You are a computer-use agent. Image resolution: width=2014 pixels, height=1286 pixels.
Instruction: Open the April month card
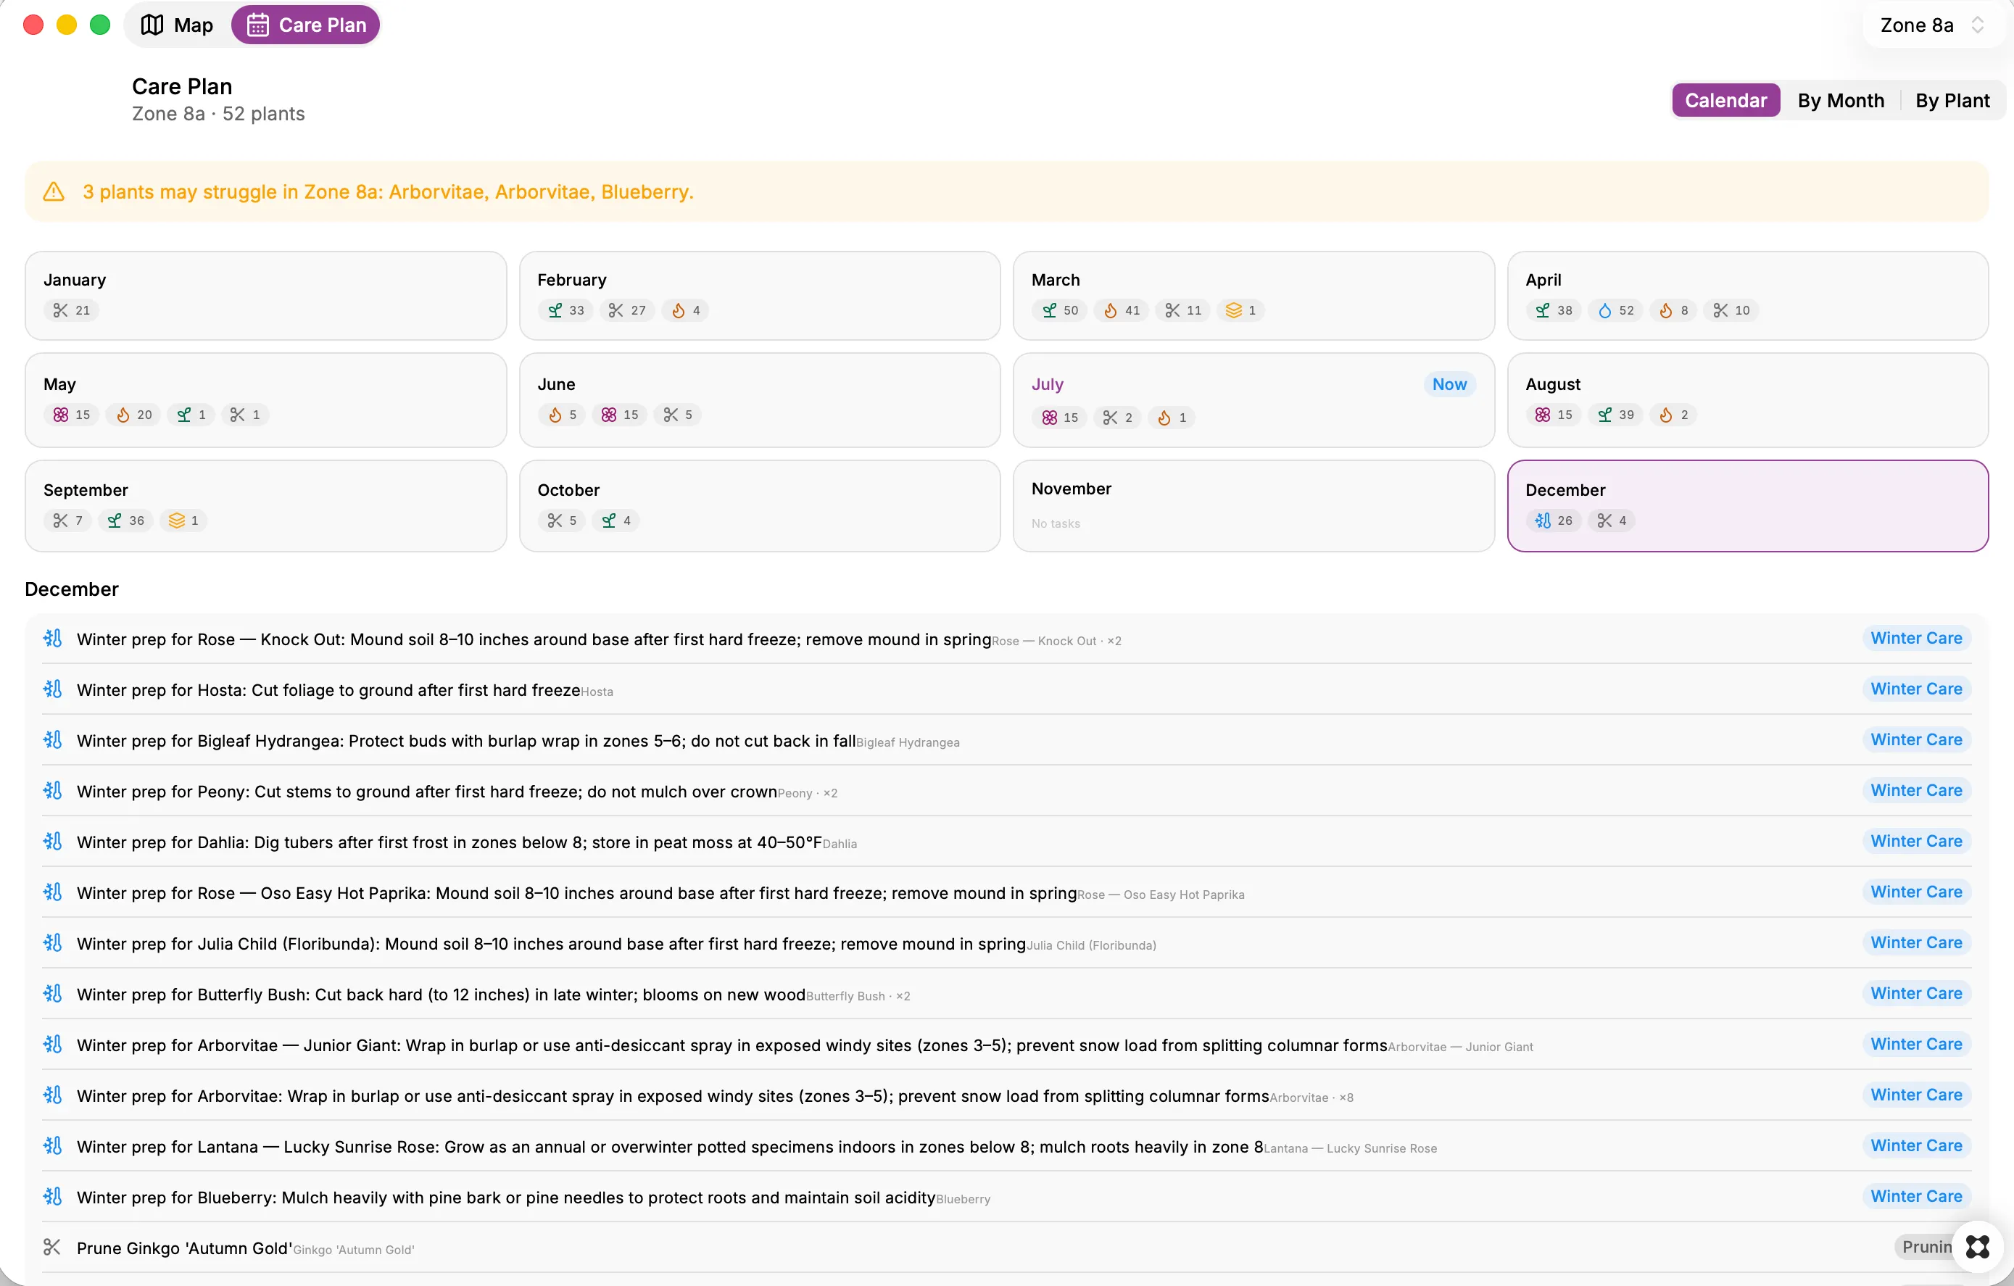coord(1747,295)
